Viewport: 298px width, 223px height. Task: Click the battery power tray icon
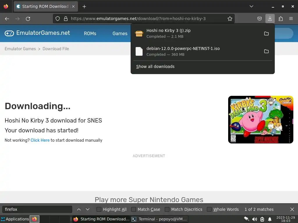click(262, 219)
